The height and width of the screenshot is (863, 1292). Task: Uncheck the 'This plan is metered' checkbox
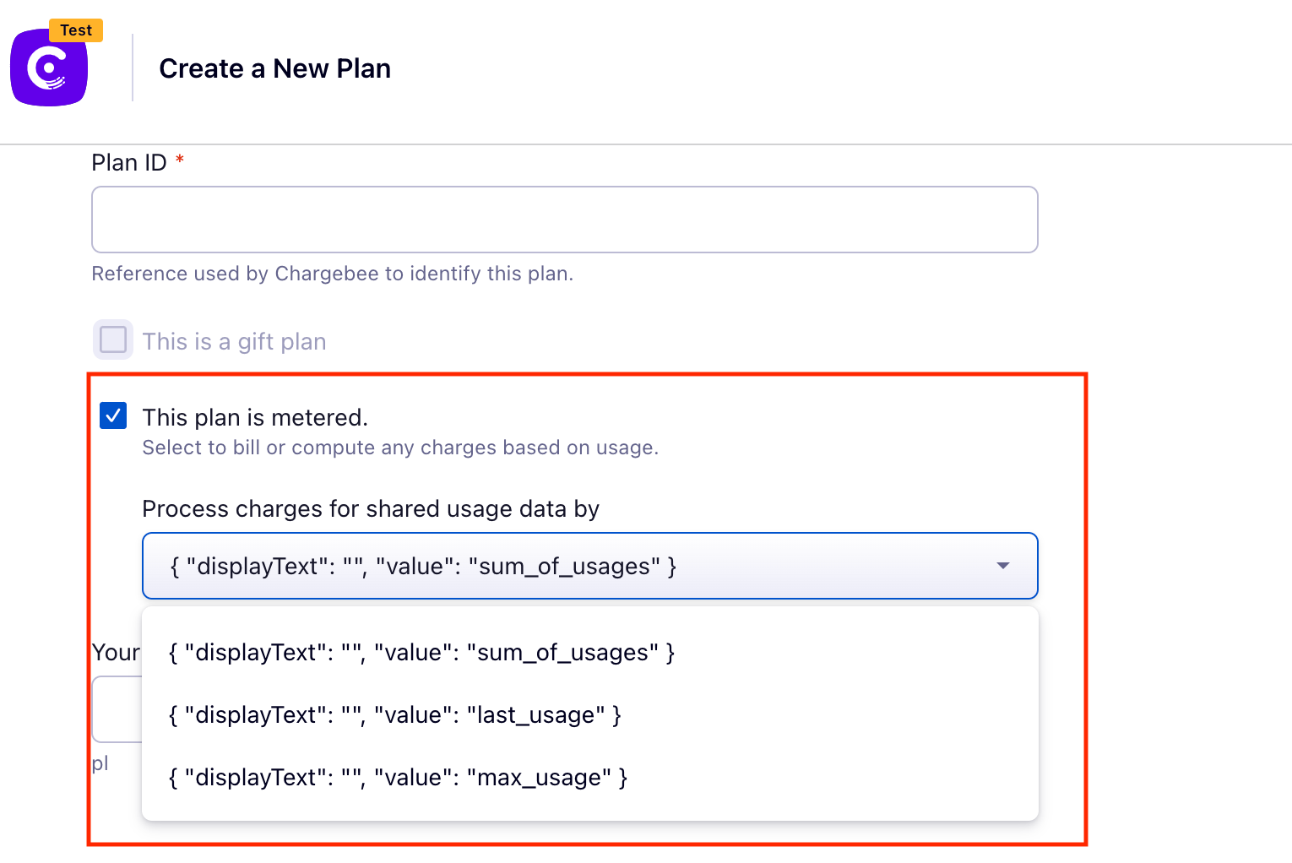113,415
